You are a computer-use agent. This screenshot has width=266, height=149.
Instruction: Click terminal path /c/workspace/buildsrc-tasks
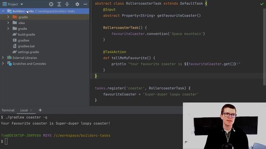pos(82,135)
